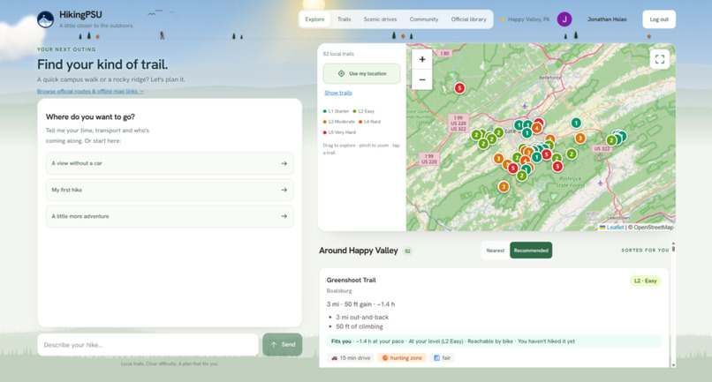Image resolution: width=712 pixels, height=382 pixels.
Task: Click the Show trails link
Action: pyautogui.click(x=338, y=93)
